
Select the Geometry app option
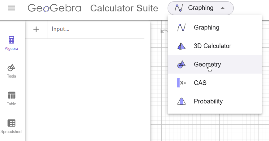207,64
